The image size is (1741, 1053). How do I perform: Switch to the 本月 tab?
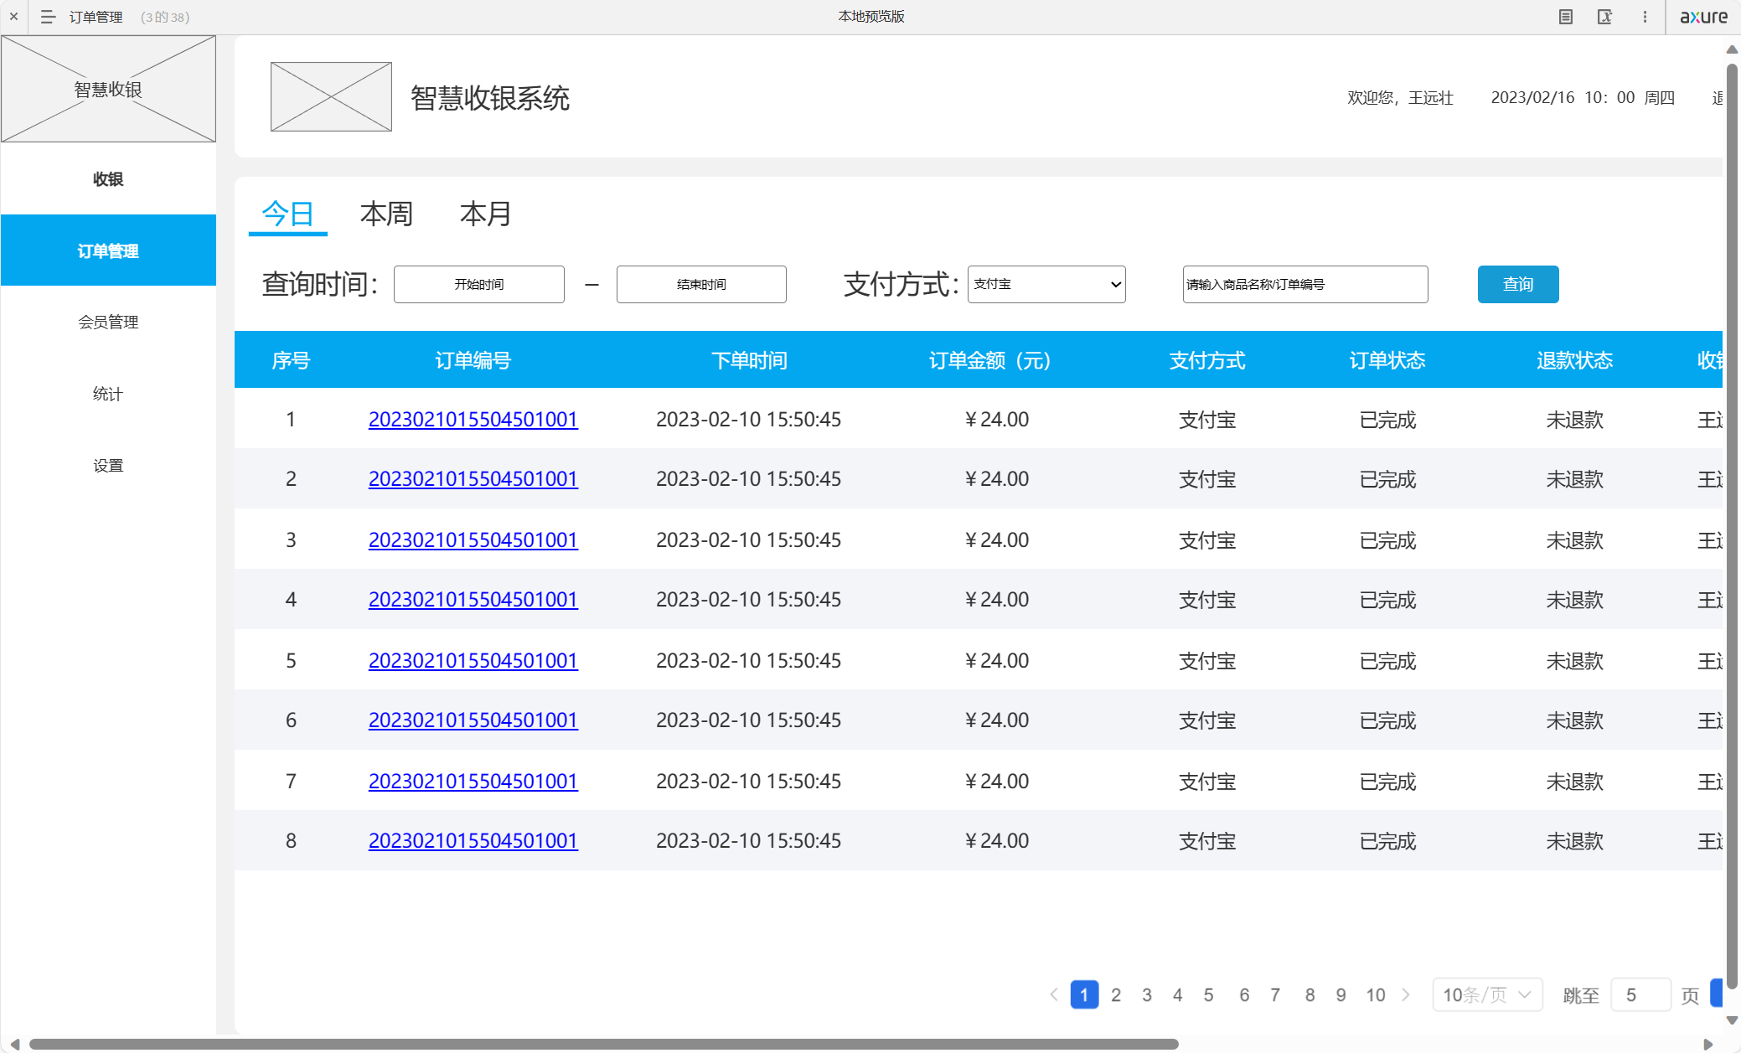pyautogui.click(x=486, y=214)
